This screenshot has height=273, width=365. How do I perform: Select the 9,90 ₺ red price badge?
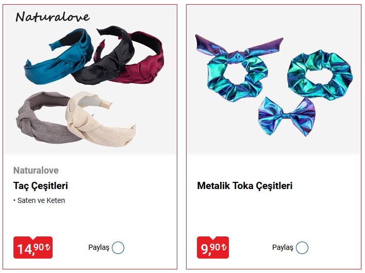[213, 248]
